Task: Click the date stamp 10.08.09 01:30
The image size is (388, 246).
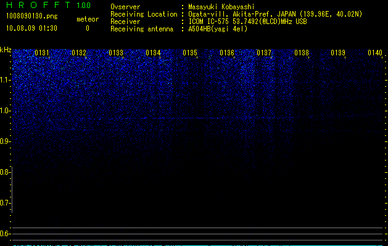Action: pos(31,28)
